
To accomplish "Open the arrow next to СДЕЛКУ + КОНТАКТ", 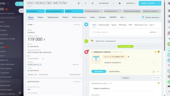I will coord(159,3).
